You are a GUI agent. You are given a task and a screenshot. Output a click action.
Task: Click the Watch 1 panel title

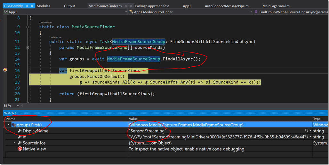click(10, 113)
